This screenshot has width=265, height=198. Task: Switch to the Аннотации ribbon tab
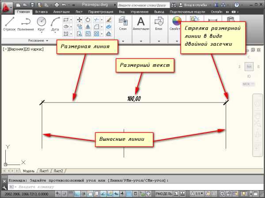click(x=61, y=12)
